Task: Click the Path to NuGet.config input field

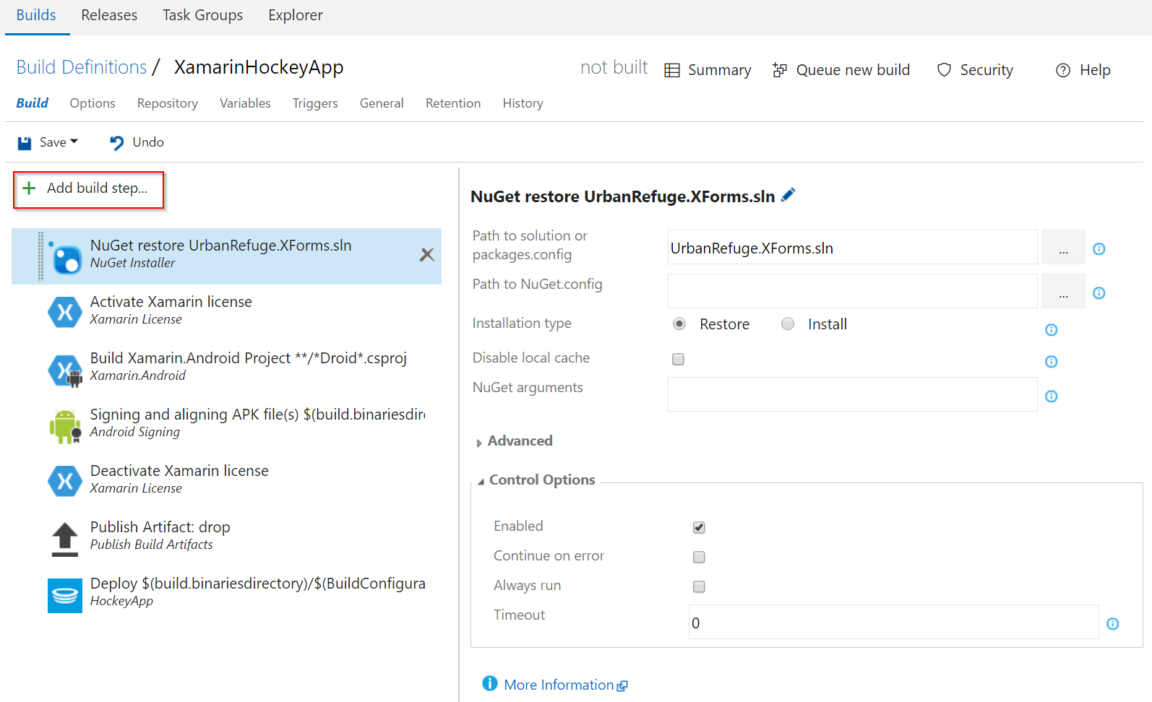Action: tap(853, 291)
